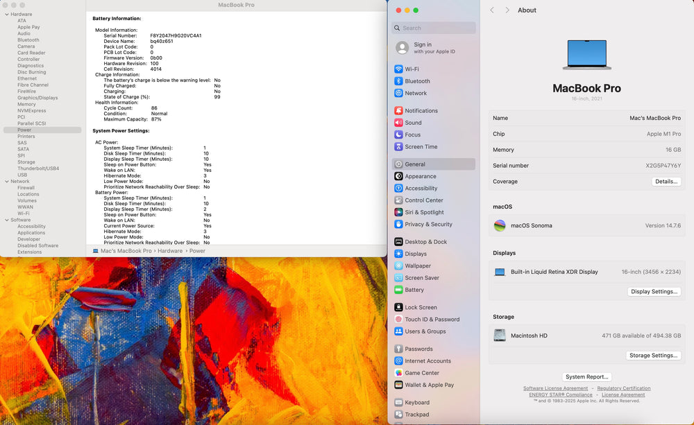This screenshot has width=694, height=425.
Task: Click the Touch ID & Password fingerprint icon
Action: pyautogui.click(x=398, y=319)
